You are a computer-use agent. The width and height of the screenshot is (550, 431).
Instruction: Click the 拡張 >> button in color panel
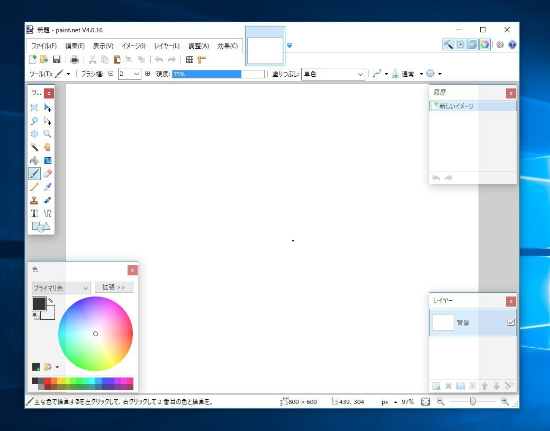click(x=114, y=288)
